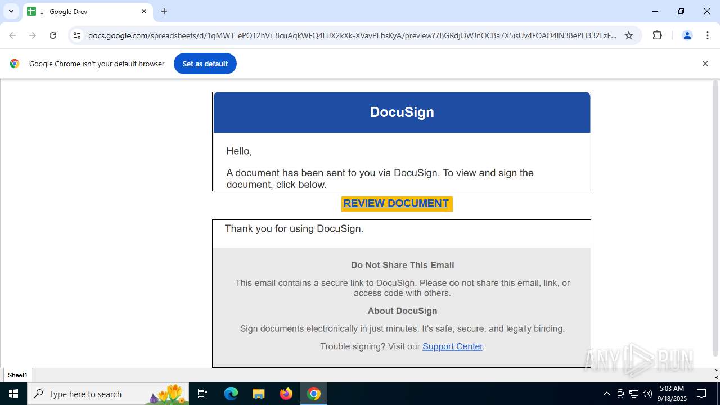The image size is (720, 405).
Task: Select the Sheet1 sheet tab
Action: tap(17, 375)
